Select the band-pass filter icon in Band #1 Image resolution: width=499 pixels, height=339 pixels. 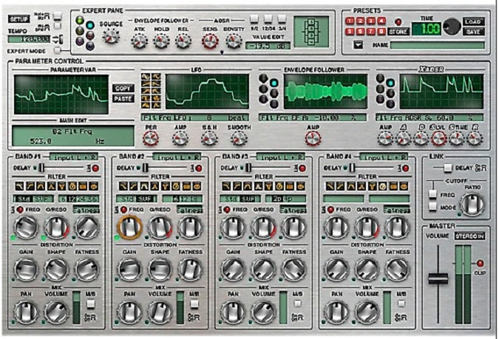[x=41, y=186]
